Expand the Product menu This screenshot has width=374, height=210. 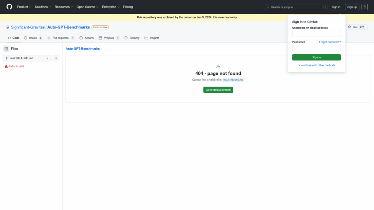click(24, 7)
